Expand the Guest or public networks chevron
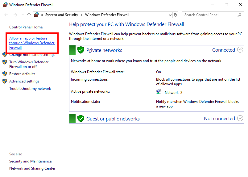The image size is (248, 177). point(240,118)
